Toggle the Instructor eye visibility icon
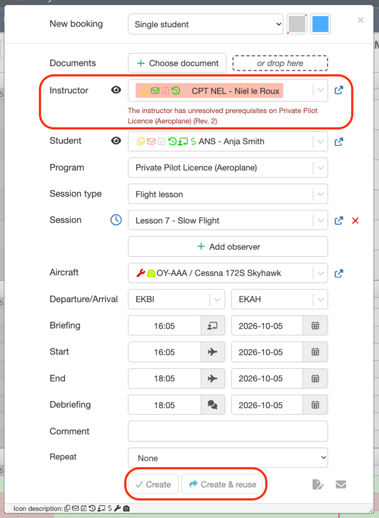The height and width of the screenshot is (518, 379). tap(116, 90)
